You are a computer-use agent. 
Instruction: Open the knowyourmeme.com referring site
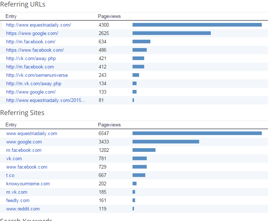pos(28,184)
